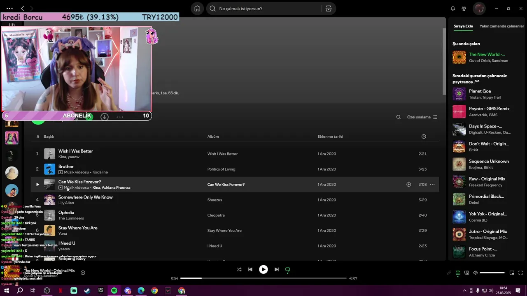The image size is (527, 296).
Task: Adjust the Spotify volume slider
Action: coord(492,273)
